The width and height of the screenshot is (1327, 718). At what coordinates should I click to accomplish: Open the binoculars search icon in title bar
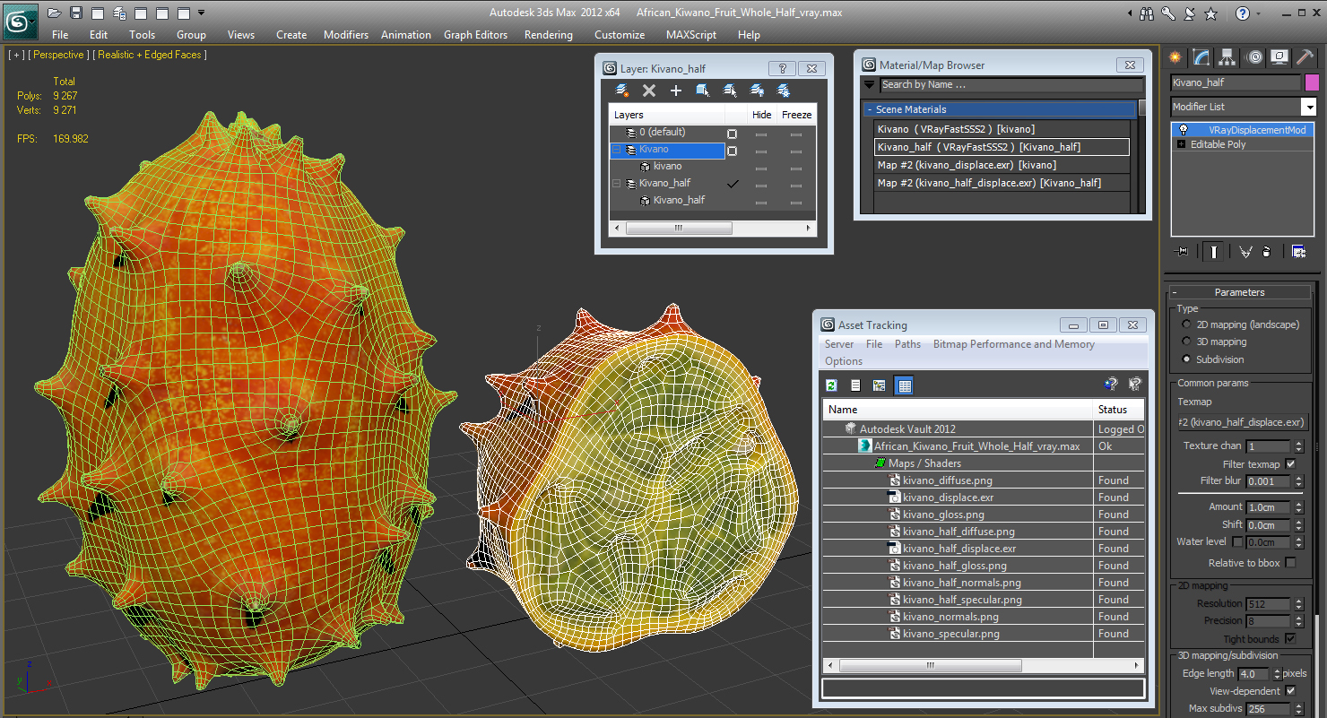click(x=1146, y=13)
